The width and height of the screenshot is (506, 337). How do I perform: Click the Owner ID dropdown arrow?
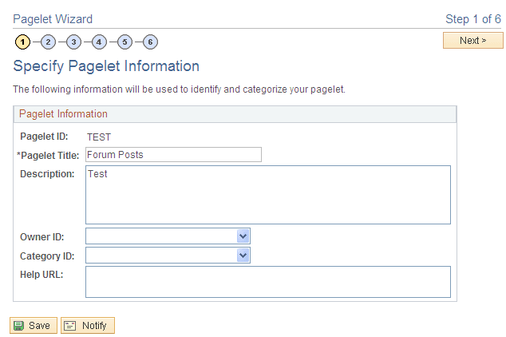pos(243,236)
